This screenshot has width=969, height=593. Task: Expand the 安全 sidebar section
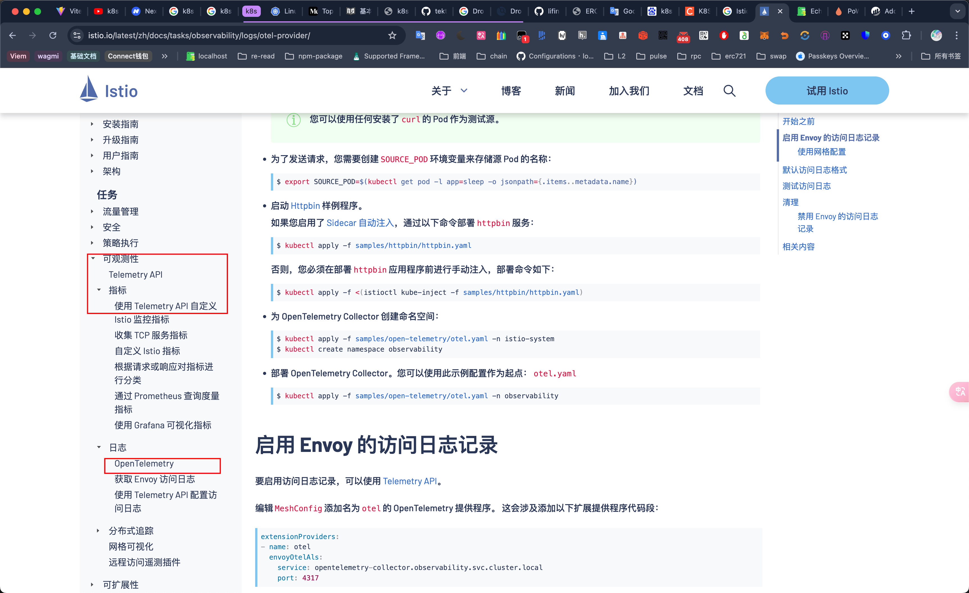pyautogui.click(x=92, y=227)
